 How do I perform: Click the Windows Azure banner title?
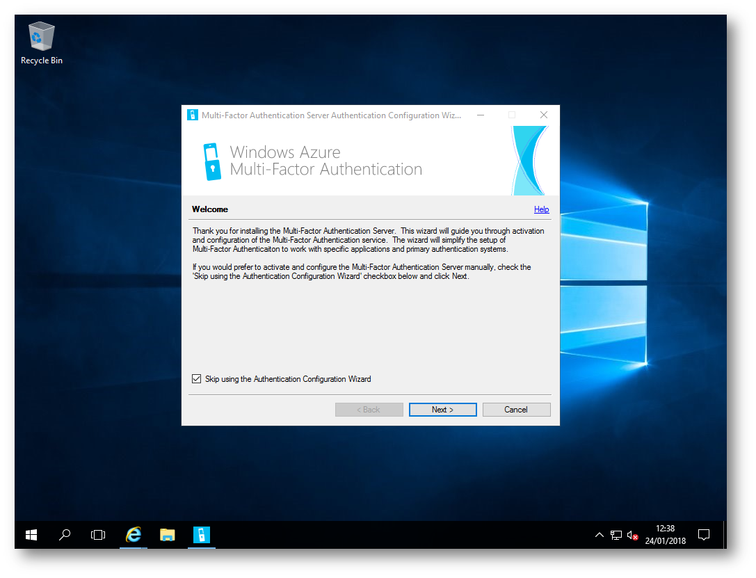(x=326, y=161)
